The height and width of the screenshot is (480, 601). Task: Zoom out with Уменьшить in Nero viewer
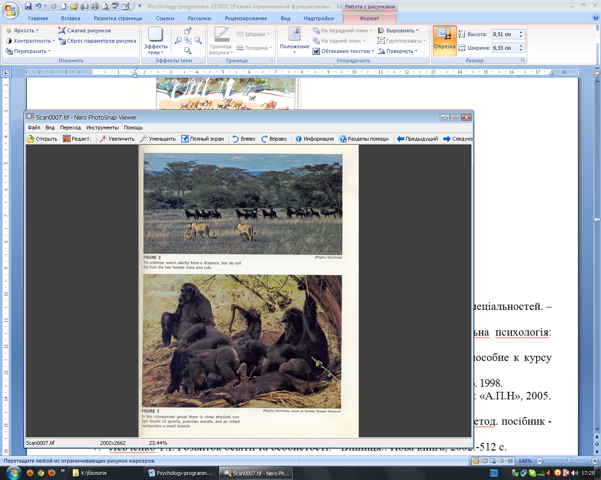point(158,139)
